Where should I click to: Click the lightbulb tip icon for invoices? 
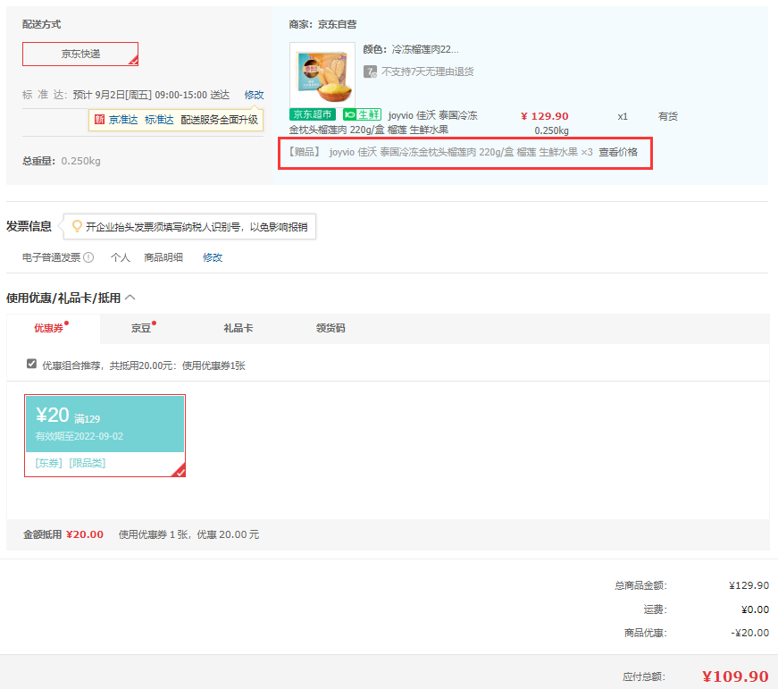pyautogui.click(x=77, y=226)
